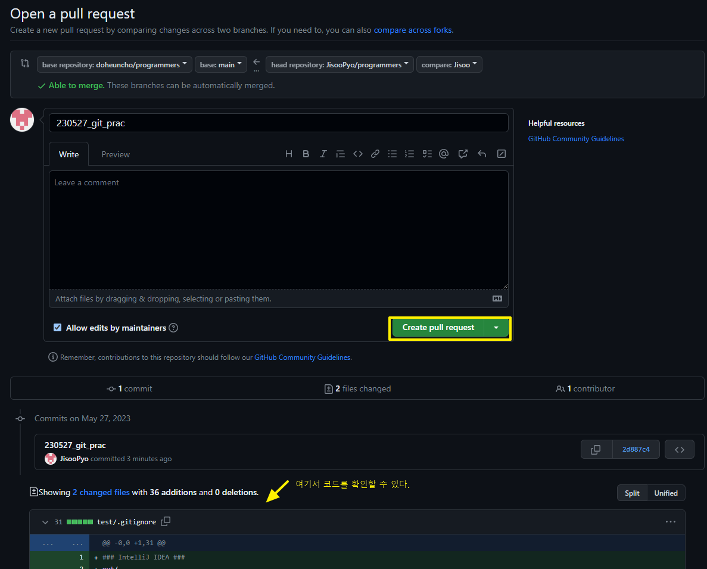Open compare: Jisoo branch dropdown
Viewport: 707px width, 569px height.
[449, 64]
